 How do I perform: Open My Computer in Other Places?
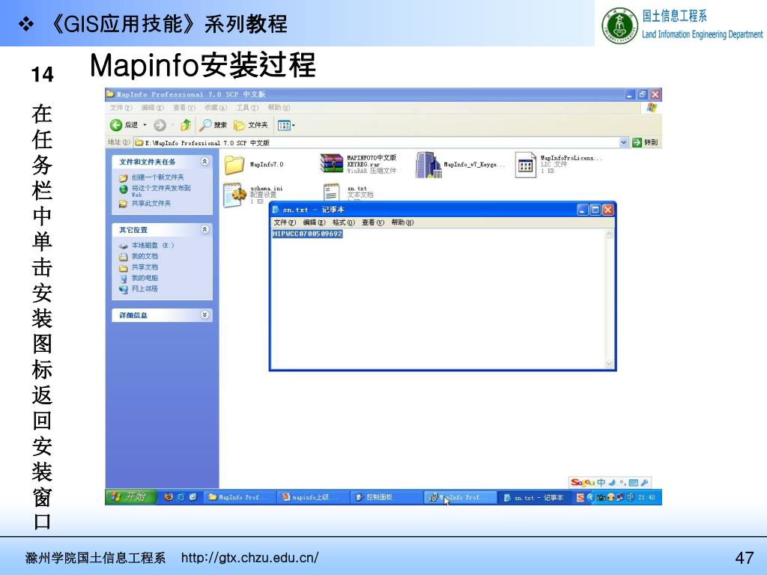tap(145, 278)
